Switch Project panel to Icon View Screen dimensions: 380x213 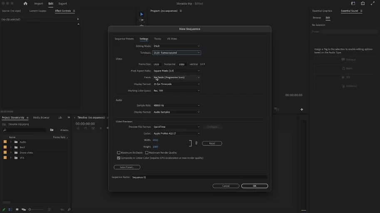[17, 210]
